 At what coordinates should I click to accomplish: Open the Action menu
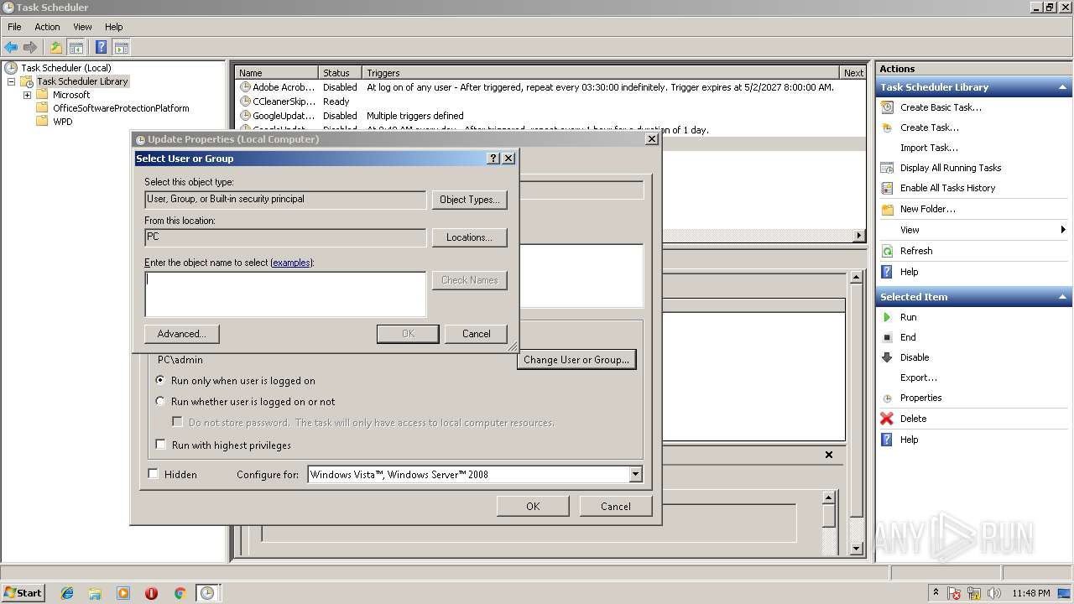pos(47,27)
